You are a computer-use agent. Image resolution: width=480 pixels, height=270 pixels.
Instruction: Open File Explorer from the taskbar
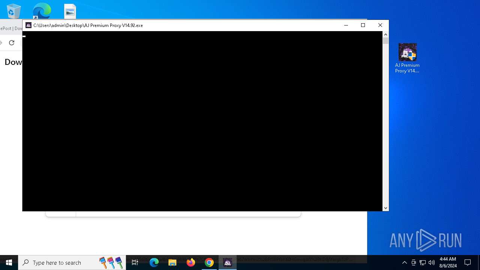(172, 262)
